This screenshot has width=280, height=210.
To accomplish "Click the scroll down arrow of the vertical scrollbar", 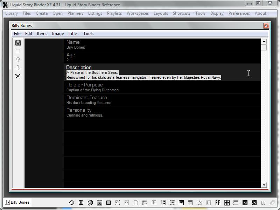I will click(264, 185).
